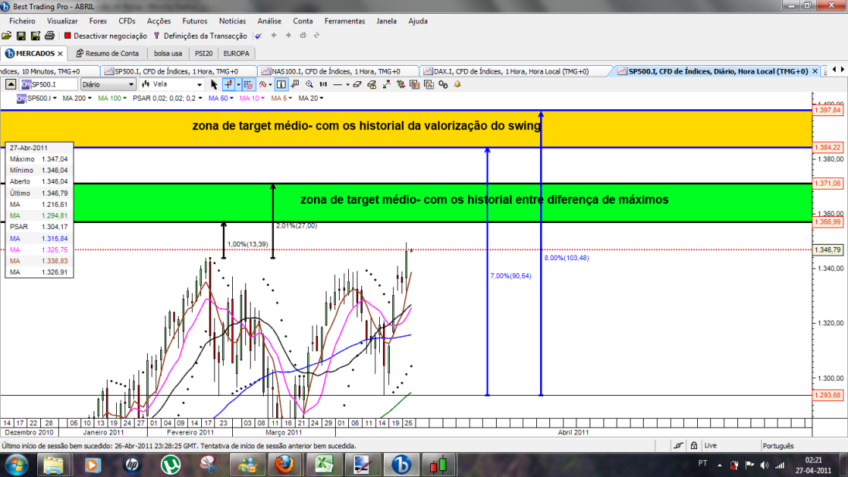848x477 pixels.
Task: Select the arrow pointer tool
Action: click(214, 84)
